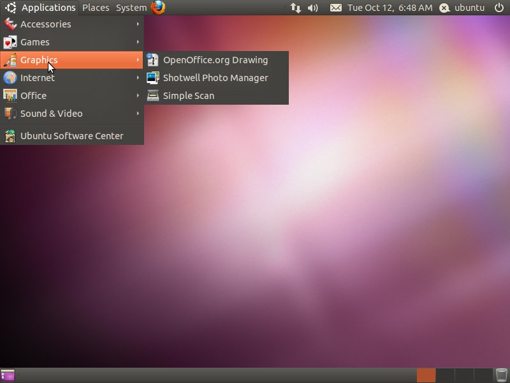
Task: Click the Accessories category icon
Action: (10, 24)
